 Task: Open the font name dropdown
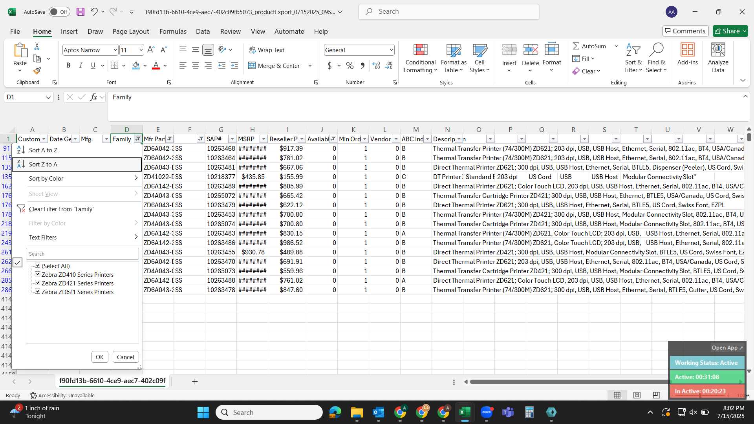[x=115, y=50]
